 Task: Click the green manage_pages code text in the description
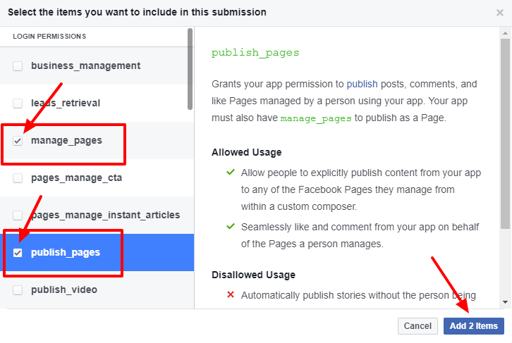[x=315, y=118]
